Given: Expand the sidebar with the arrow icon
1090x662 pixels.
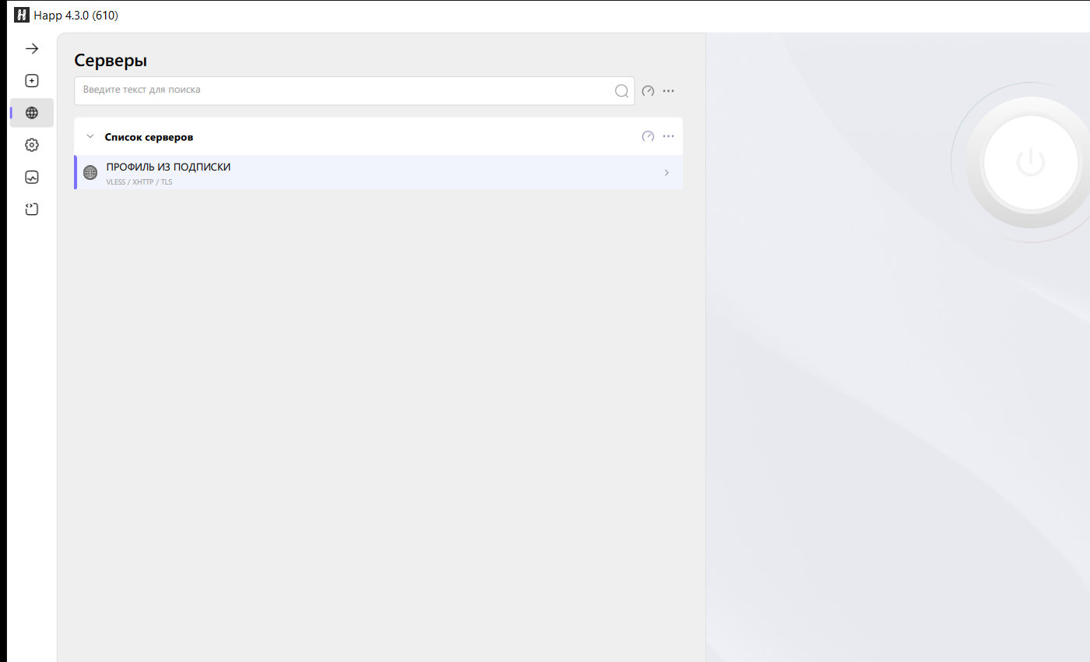Looking at the screenshot, I should point(32,48).
